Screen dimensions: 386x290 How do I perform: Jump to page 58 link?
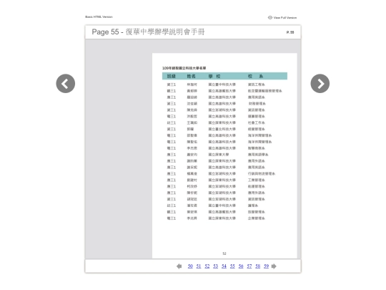258,266
